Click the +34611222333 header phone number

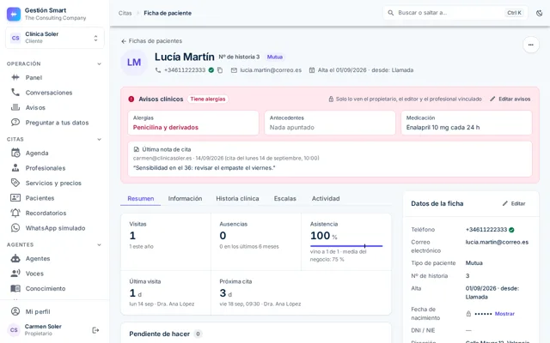pyautogui.click(x=185, y=70)
